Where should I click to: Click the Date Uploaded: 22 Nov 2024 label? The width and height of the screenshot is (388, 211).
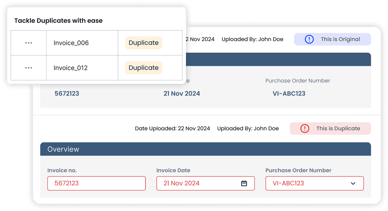172,128
